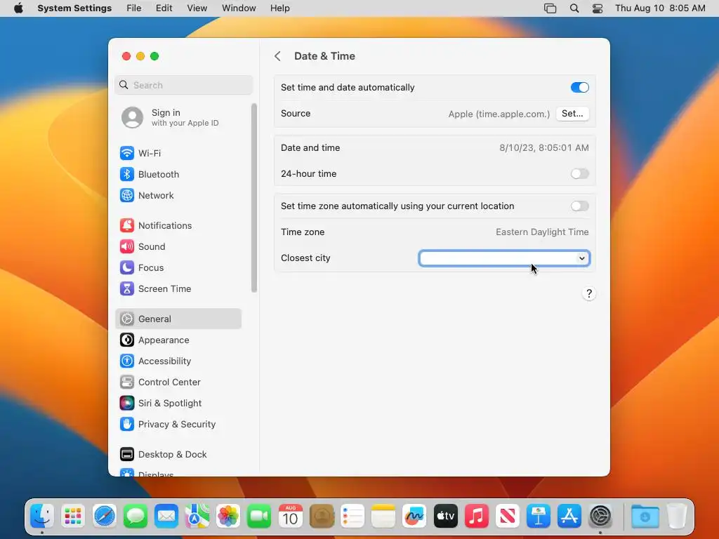
Task: Click the Closest city combo box field
Action: click(x=504, y=258)
